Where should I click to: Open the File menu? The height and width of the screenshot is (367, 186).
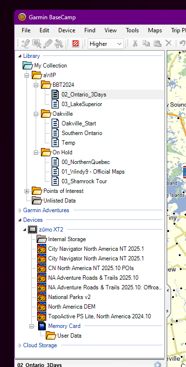click(x=26, y=30)
